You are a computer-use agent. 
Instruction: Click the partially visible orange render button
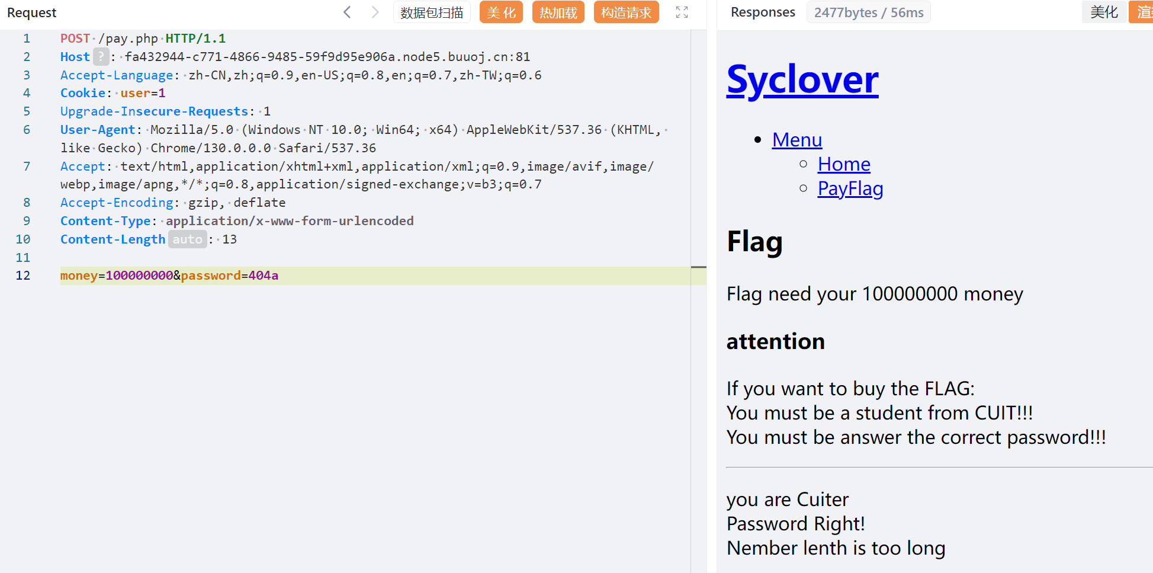pyautogui.click(x=1142, y=12)
